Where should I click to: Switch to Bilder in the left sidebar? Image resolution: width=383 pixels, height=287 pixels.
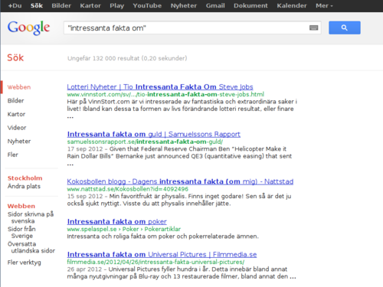click(x=15, y=101)
